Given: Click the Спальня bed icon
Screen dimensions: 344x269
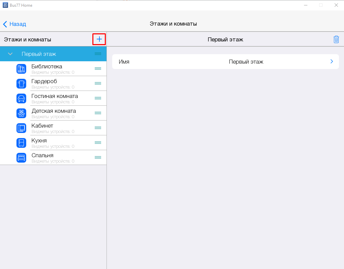Looking at the screenshot, I should [x=21, y=158].
